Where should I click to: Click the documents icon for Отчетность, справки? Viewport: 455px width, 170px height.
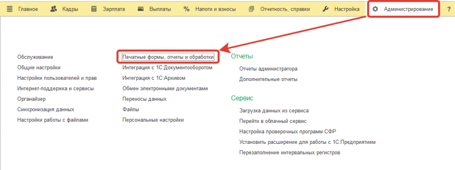[x=251, y=9]
